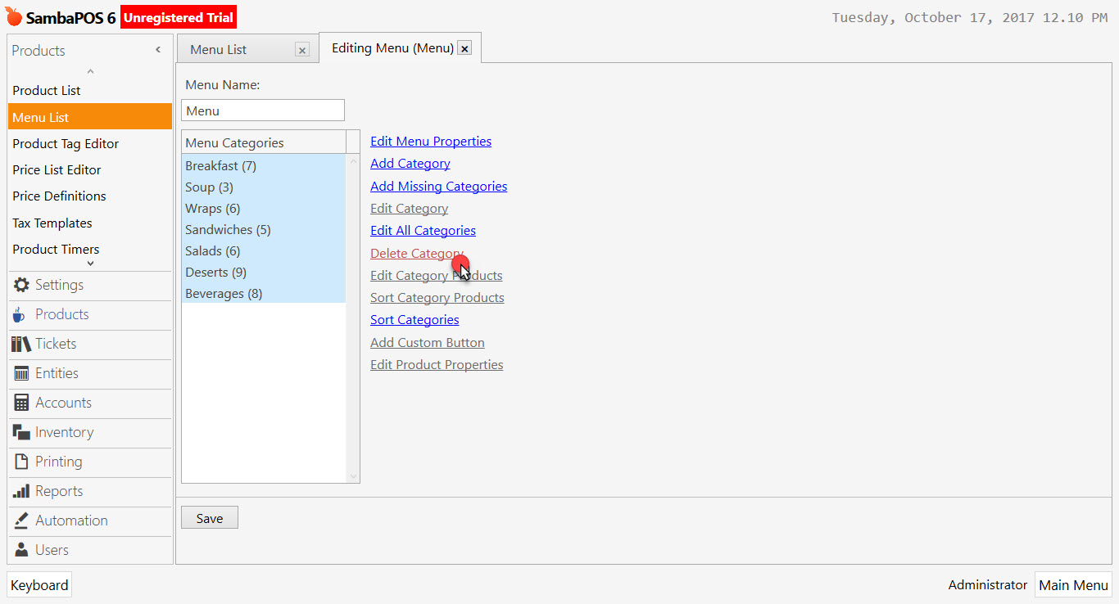Expand more items below Product Timers
This screenshot has height=604, width=1119.
pos(88,264)
